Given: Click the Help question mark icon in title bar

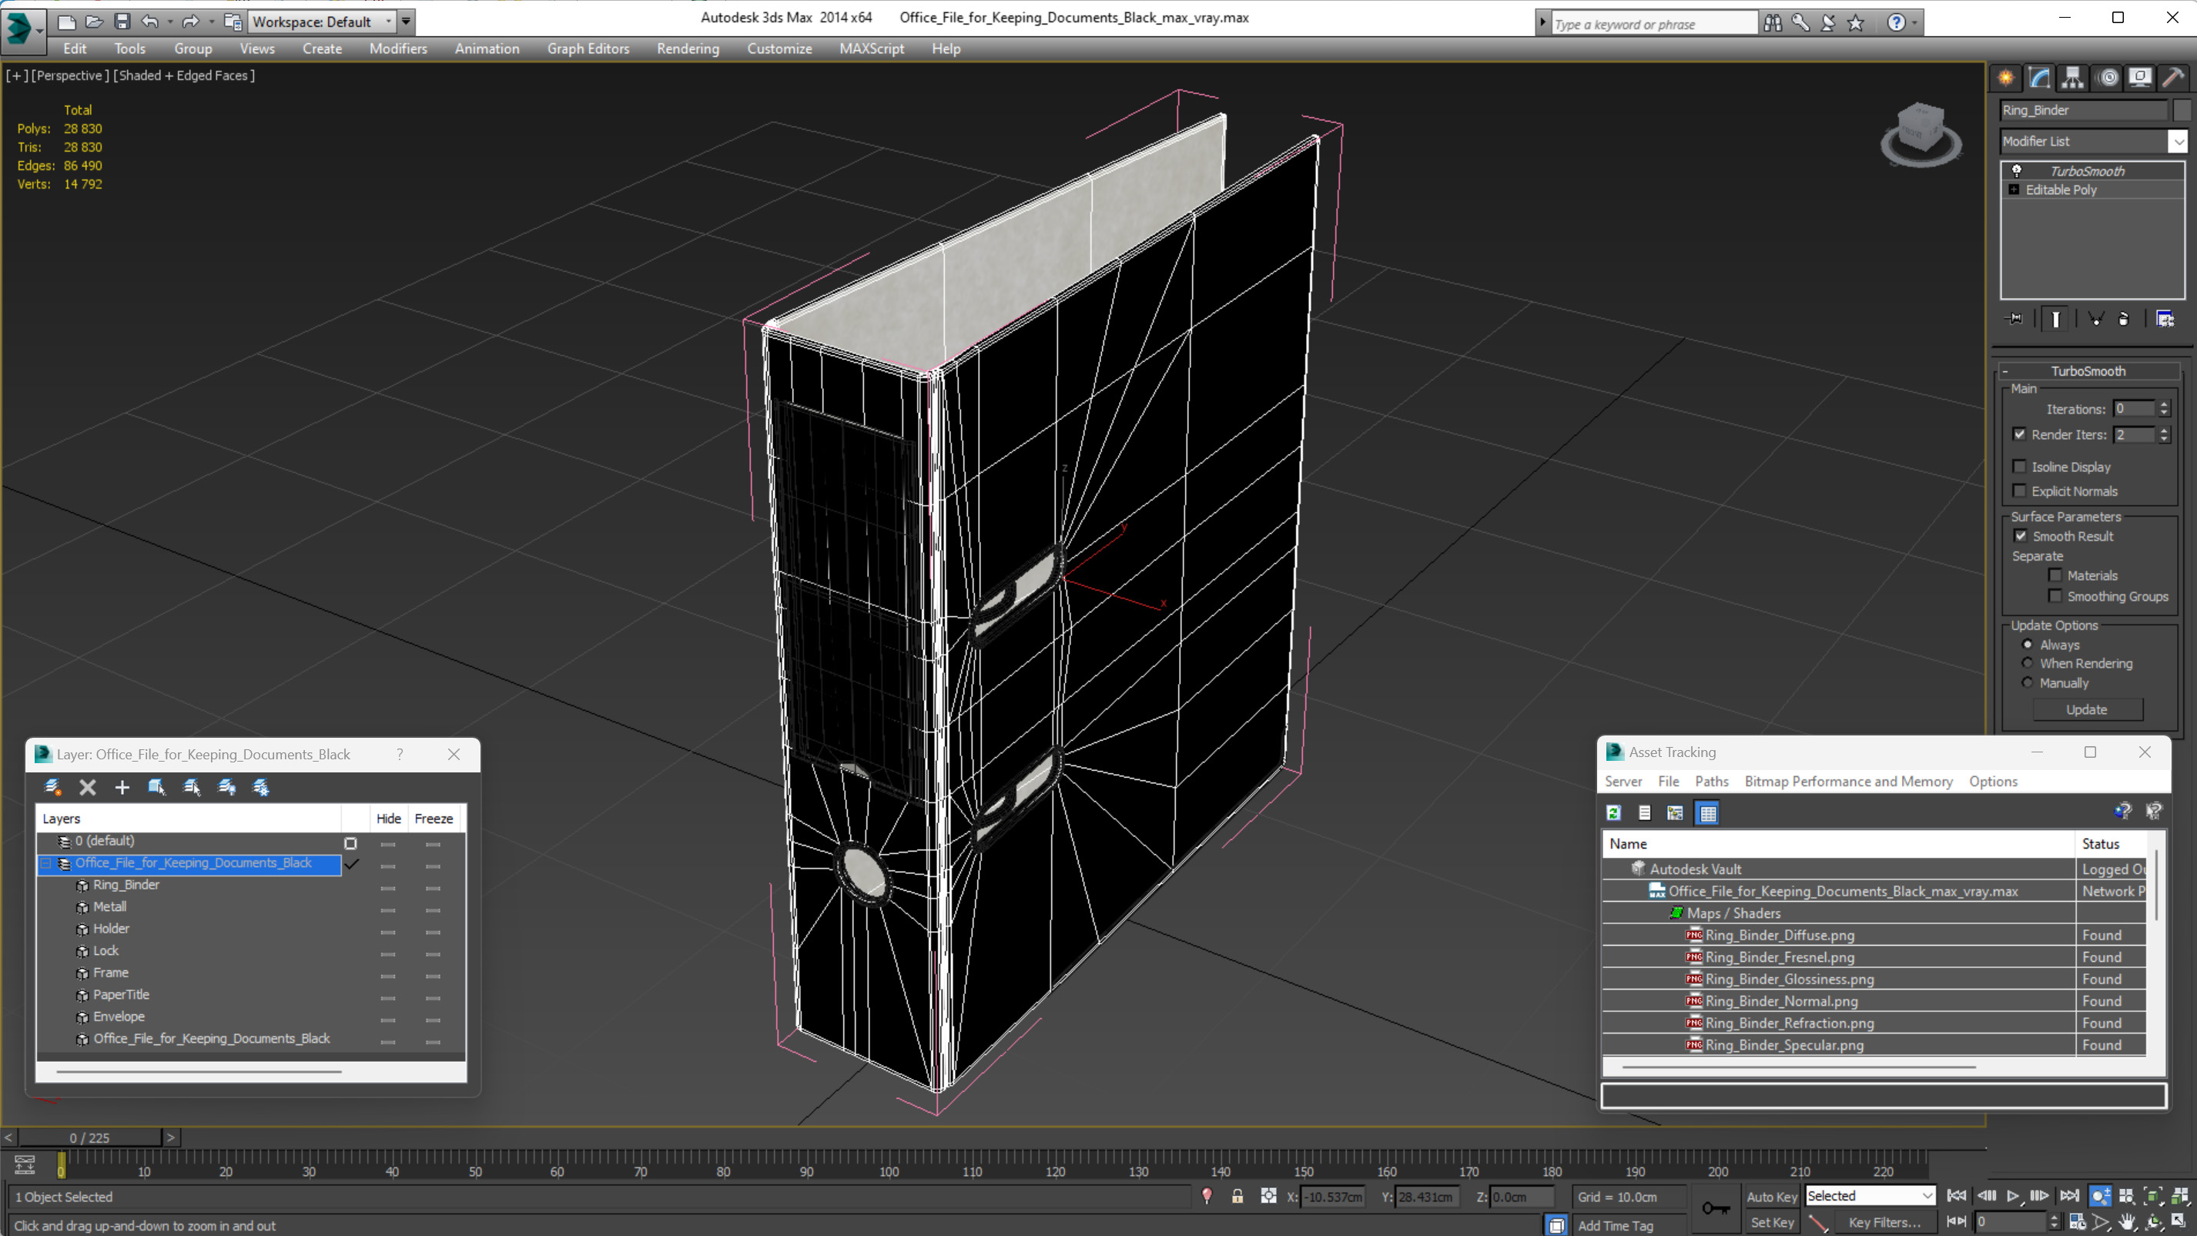Looking at the screenshot, I should coord(1895,23).
